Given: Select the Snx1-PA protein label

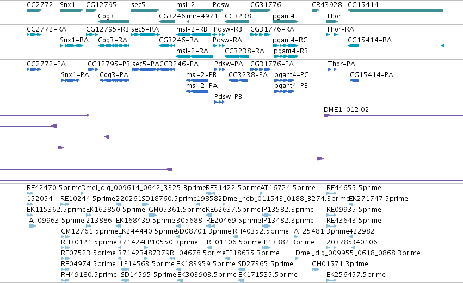Looking at the screenshot, I should (75, 75).
